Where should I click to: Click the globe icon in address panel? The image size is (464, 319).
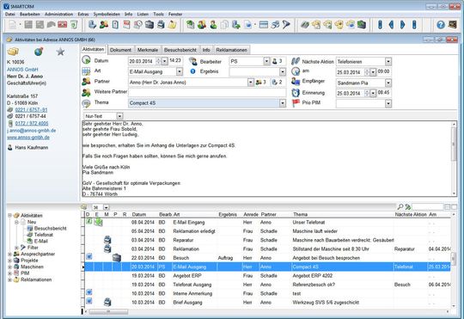pyautogui.click(x=39, y=52)
